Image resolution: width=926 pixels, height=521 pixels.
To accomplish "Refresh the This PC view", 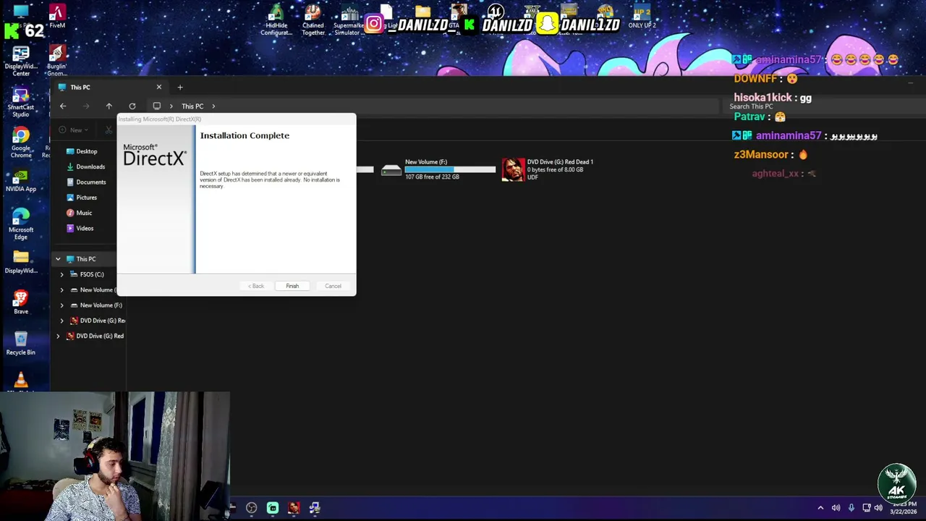I will 132,106.
